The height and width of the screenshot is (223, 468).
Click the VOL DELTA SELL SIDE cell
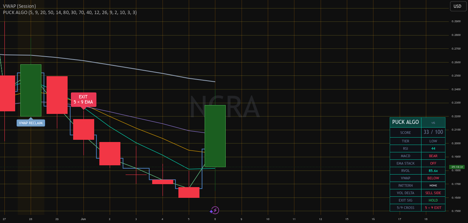[x=433, y=193]
